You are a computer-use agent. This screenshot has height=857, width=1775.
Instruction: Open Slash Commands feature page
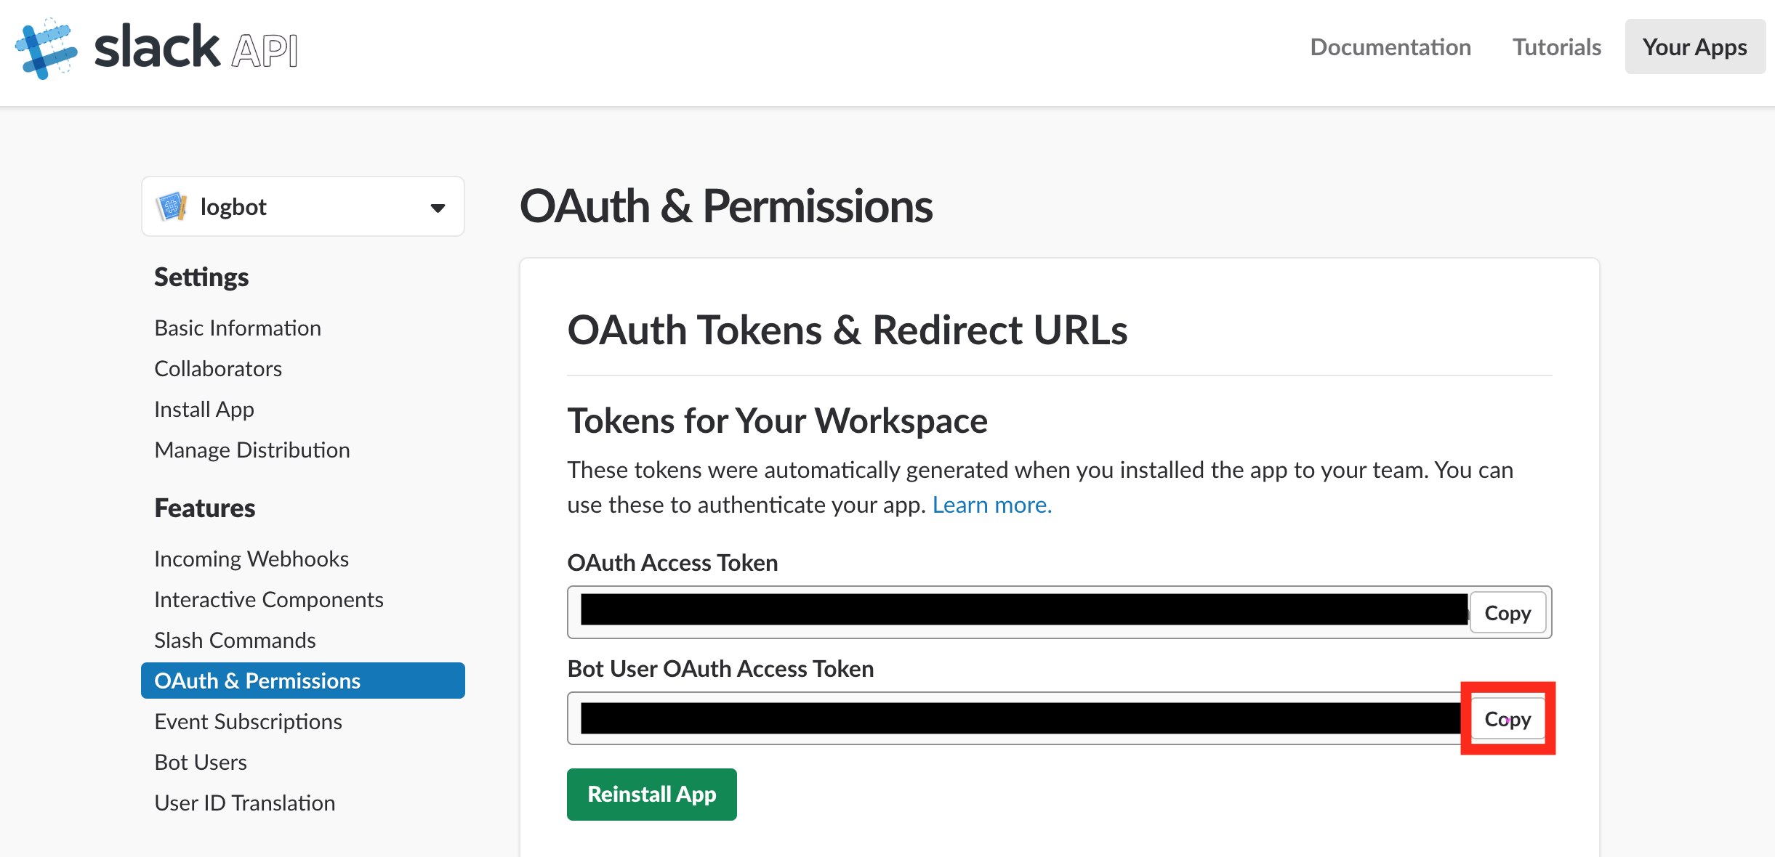235,641
